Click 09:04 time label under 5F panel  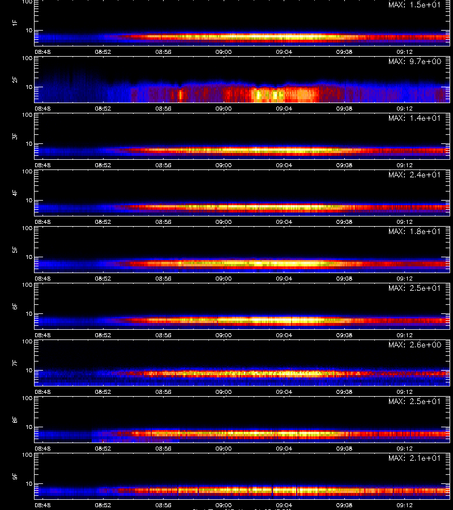(284, 278)
